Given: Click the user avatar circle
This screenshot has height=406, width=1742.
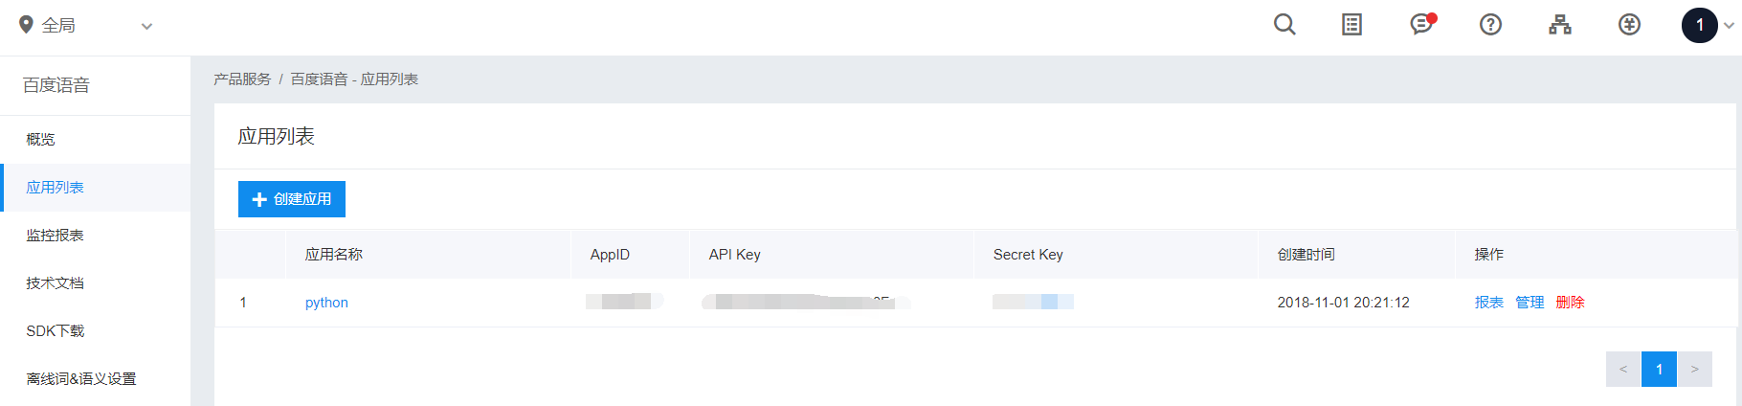Looking at the screenshot, I should coord(1699,26).
